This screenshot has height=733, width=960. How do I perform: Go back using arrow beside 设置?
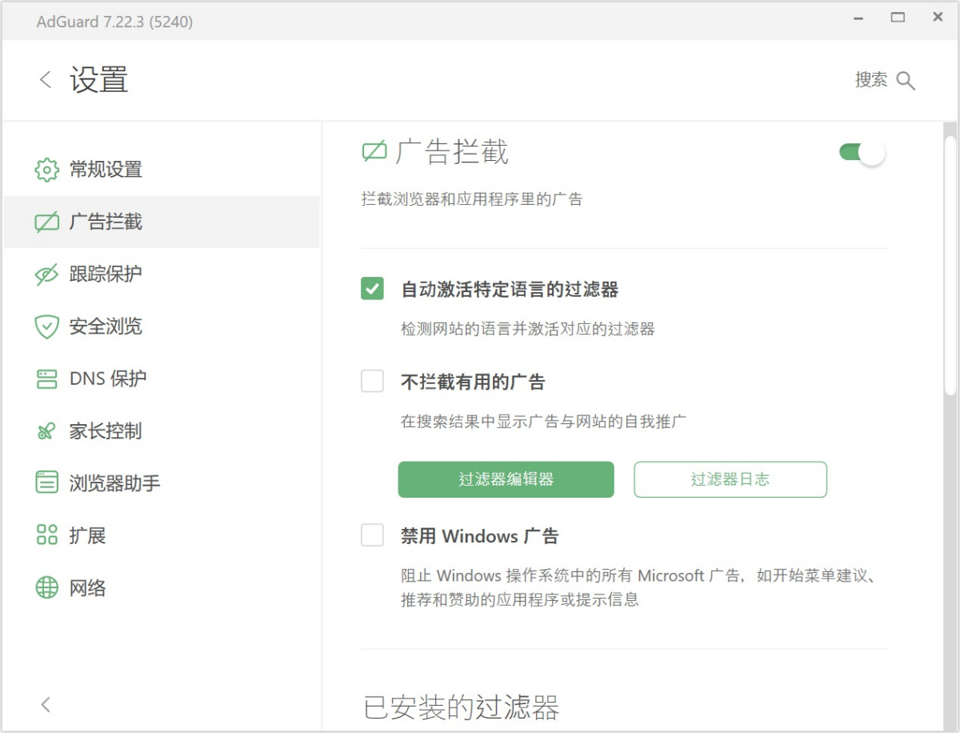tap(46, 80)
